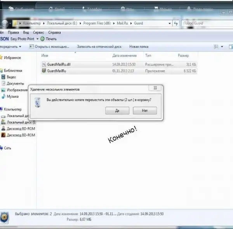Viewport: 233px width, 229px height.
Task: Open the Видео library in the sidebar
Action: (x=11, y=77)
